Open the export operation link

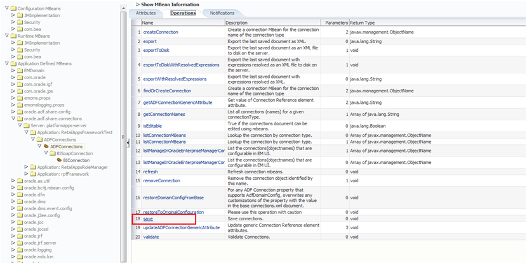pos(150,42)
